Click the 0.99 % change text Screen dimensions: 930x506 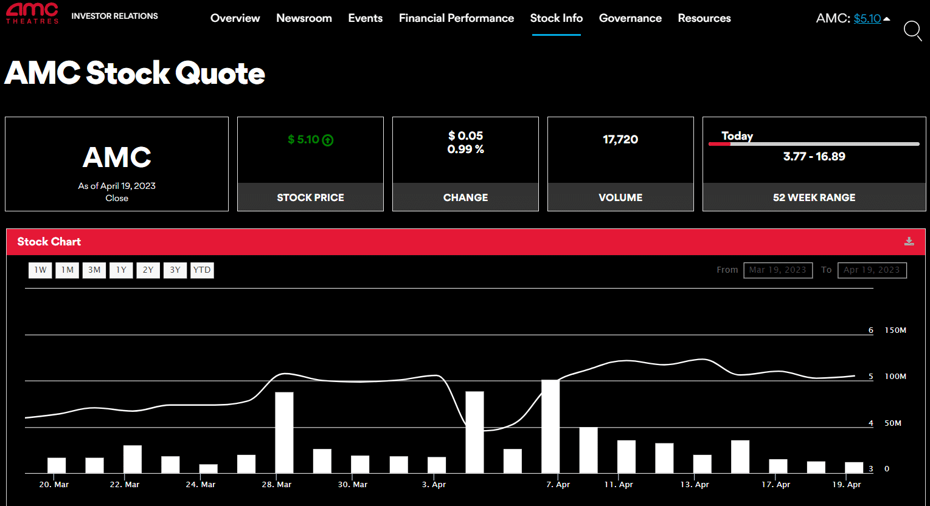click(x=465, y=149)
